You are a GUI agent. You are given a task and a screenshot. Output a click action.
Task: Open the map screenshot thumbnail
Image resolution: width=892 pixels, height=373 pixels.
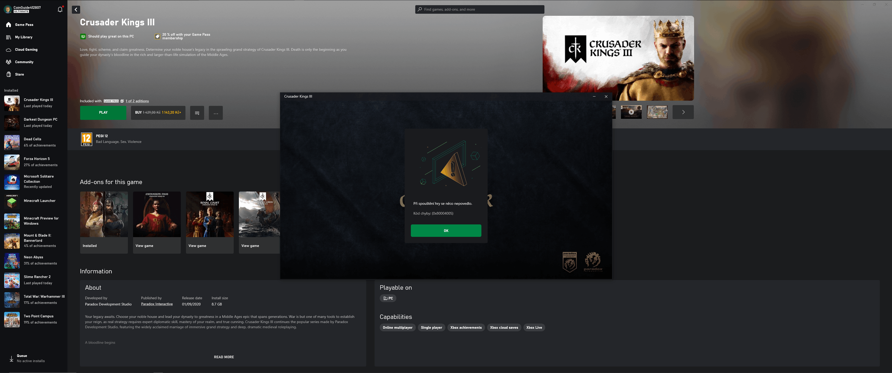tap(657, 112)
